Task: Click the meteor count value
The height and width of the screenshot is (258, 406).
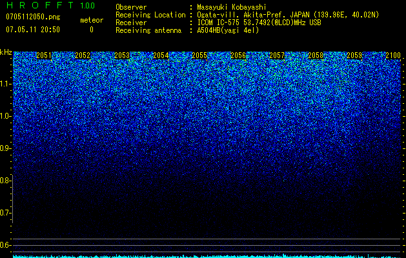Action: [92, 30]
